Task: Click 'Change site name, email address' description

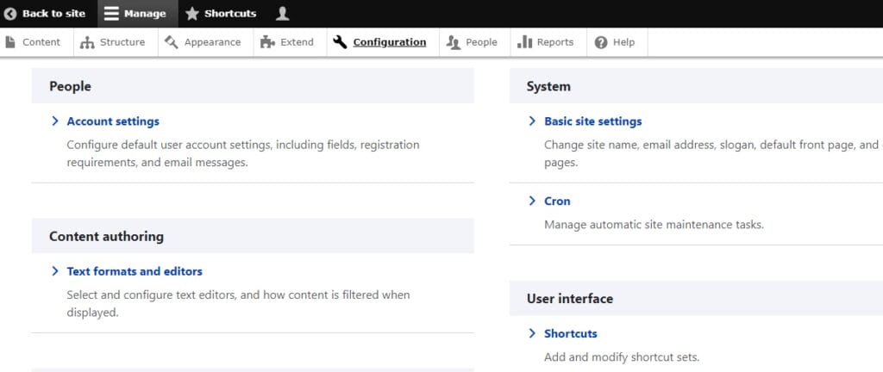Action: [x=713, y=153]
